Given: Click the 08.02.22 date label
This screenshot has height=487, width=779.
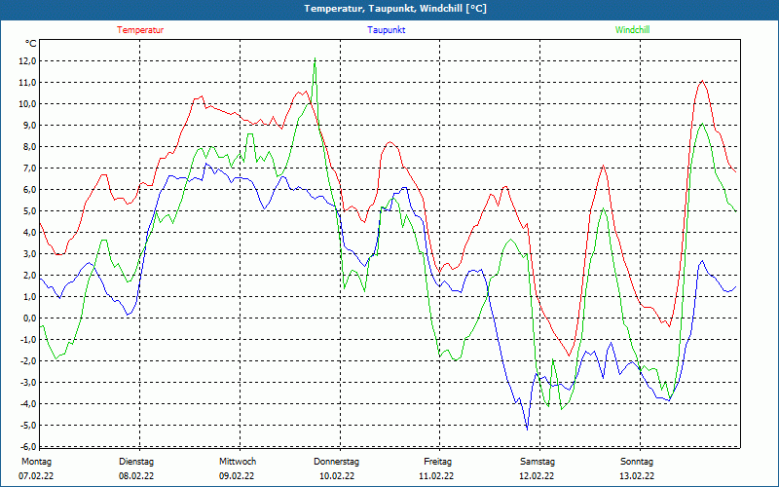Looking at the screenshot, I should tap(136, 476).
